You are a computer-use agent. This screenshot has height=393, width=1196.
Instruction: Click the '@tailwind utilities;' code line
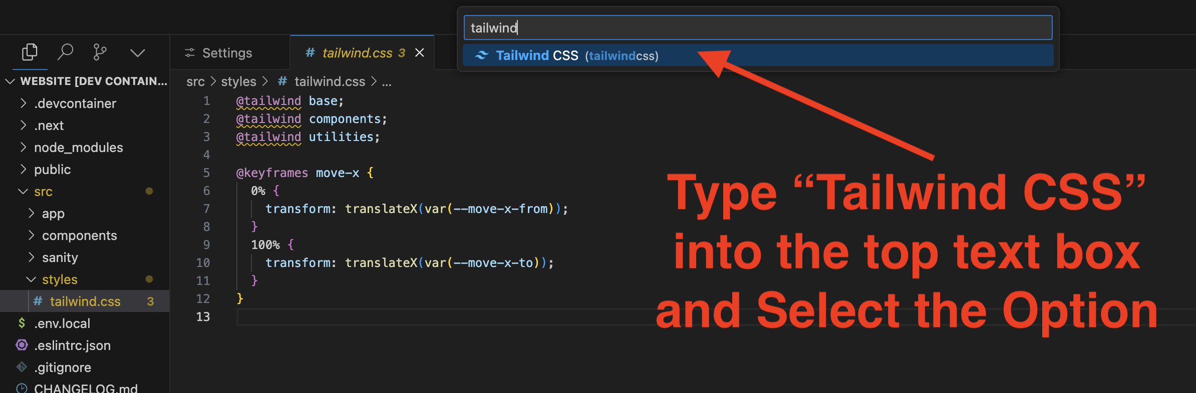tap(308, 137)
